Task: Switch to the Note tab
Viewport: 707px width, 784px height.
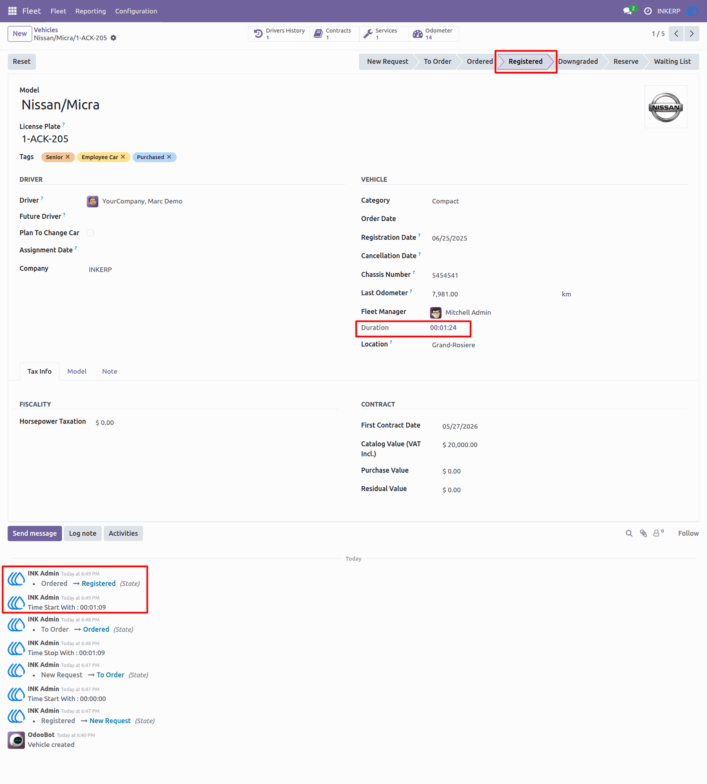Action: 109,371
